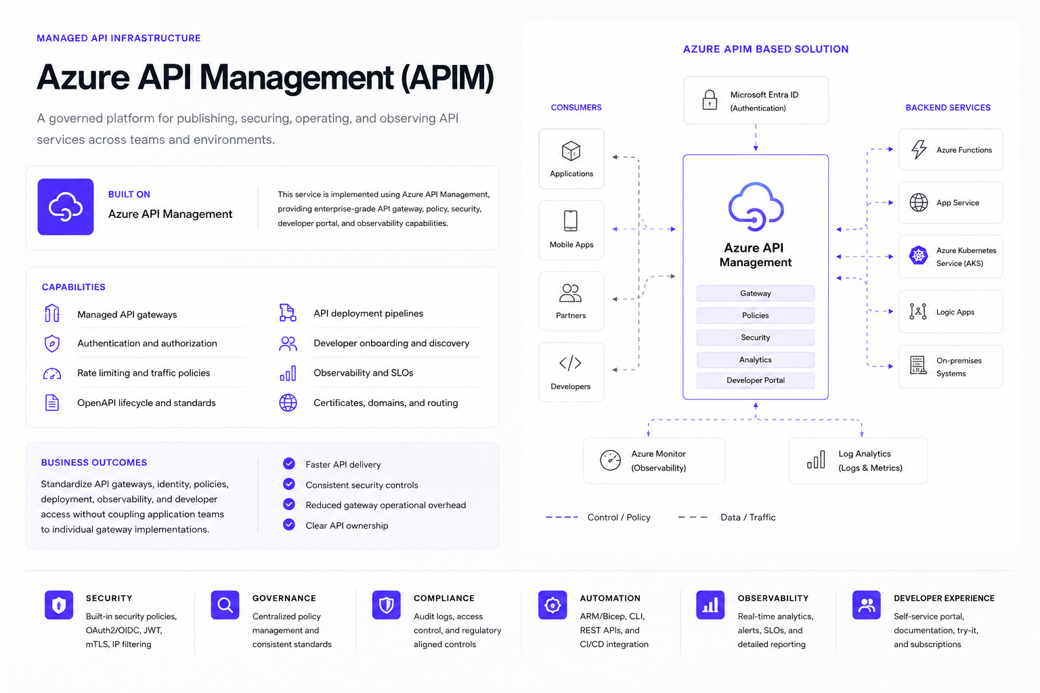The width and height of the screenshot is (1040, 693).
Task: Click the Governance magnifier icon
Action: pyautogui.click(x=225, y=605)
